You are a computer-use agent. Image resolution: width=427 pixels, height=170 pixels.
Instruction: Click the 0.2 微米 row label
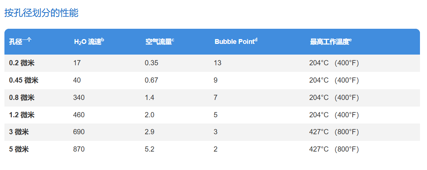(x=22, y=63)
